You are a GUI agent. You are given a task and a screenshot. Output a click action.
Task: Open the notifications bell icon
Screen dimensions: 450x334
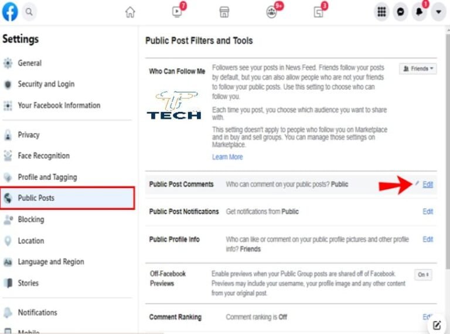(420, 12)
